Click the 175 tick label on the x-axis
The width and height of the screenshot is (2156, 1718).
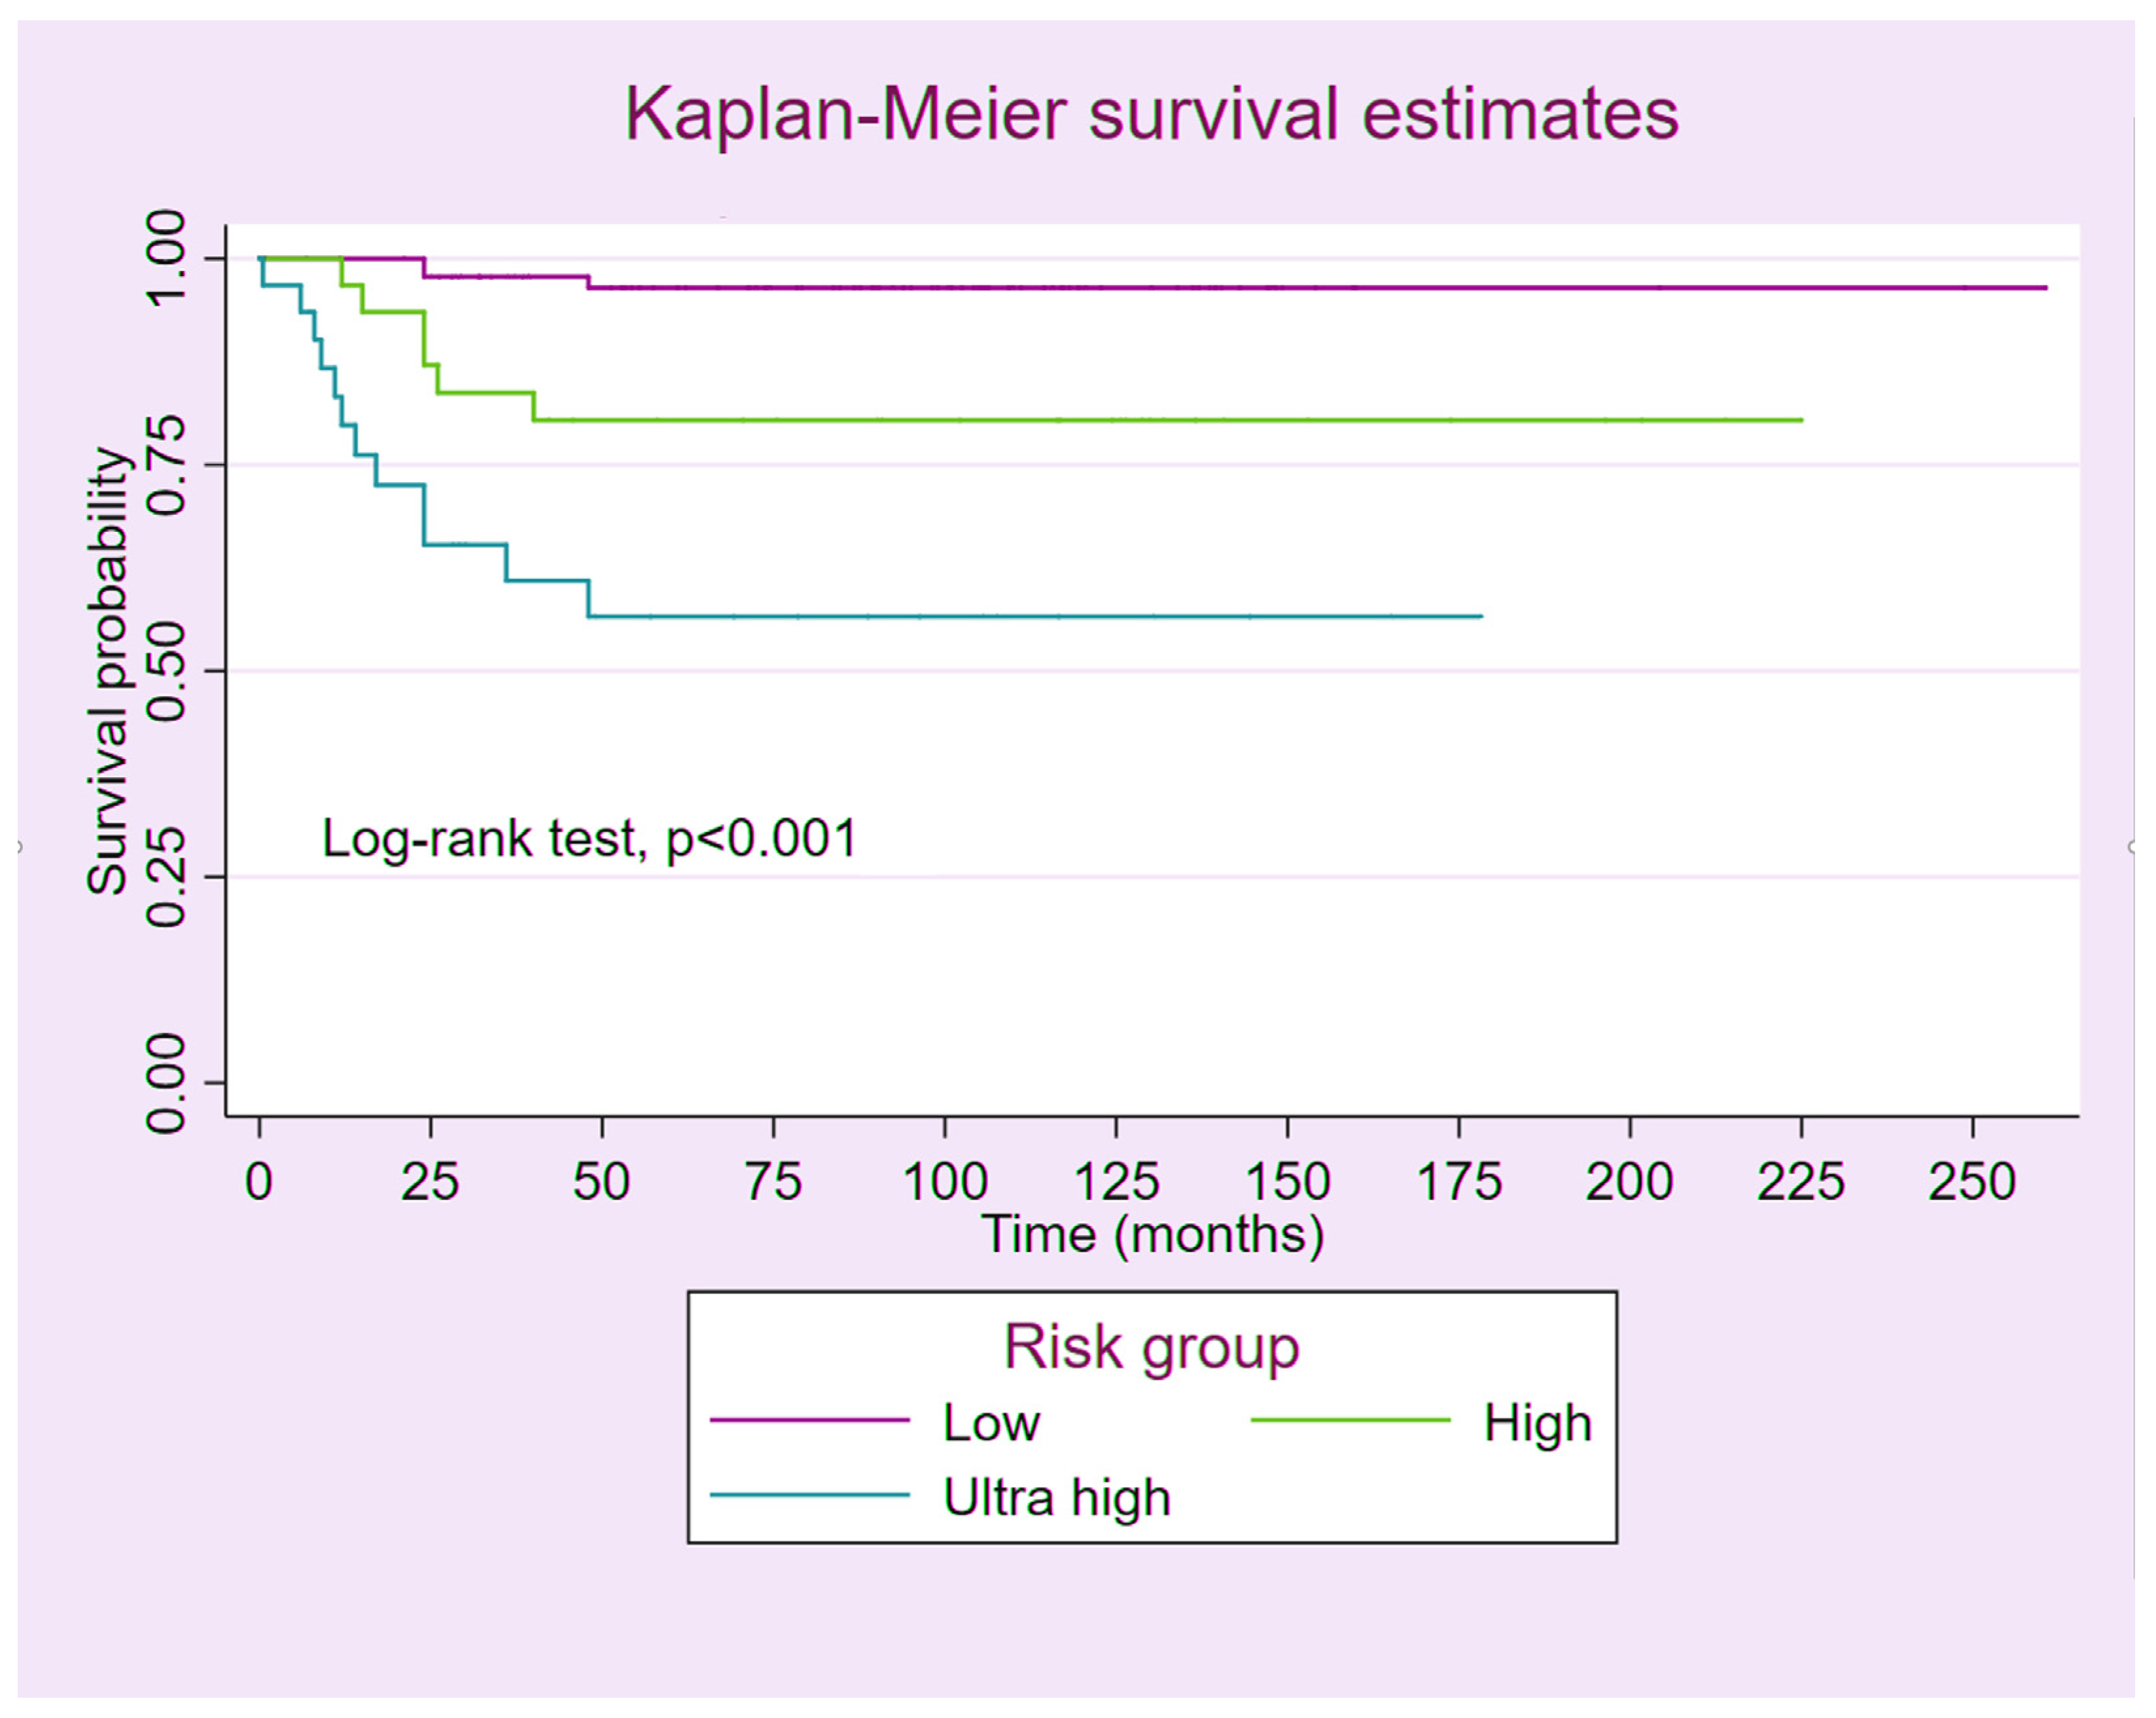point(1459,1182)
